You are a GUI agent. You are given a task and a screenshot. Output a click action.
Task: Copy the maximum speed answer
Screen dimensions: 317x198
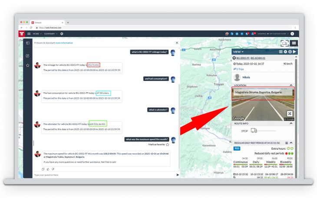point(43,169)
